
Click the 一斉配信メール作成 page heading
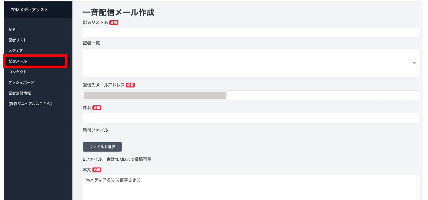(118, 12)
